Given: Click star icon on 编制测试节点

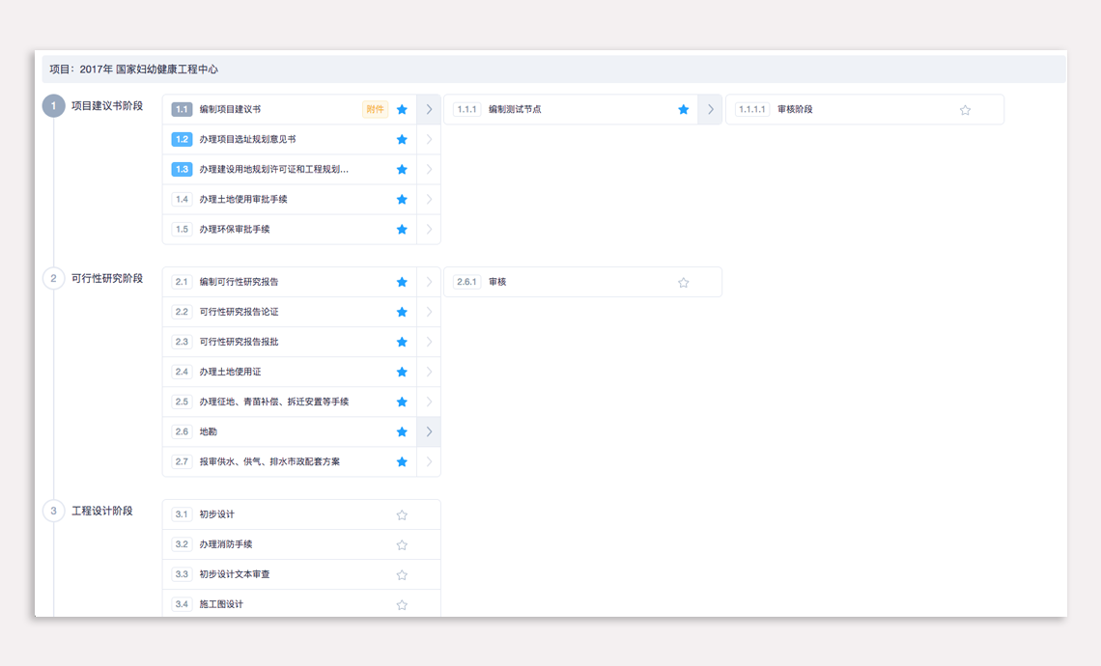Looking at the screenshot, I should (x=684, y=110).
